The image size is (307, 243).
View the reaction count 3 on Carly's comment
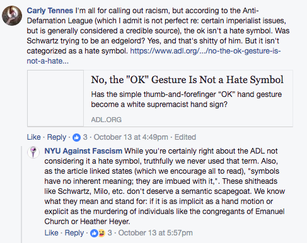85,137
